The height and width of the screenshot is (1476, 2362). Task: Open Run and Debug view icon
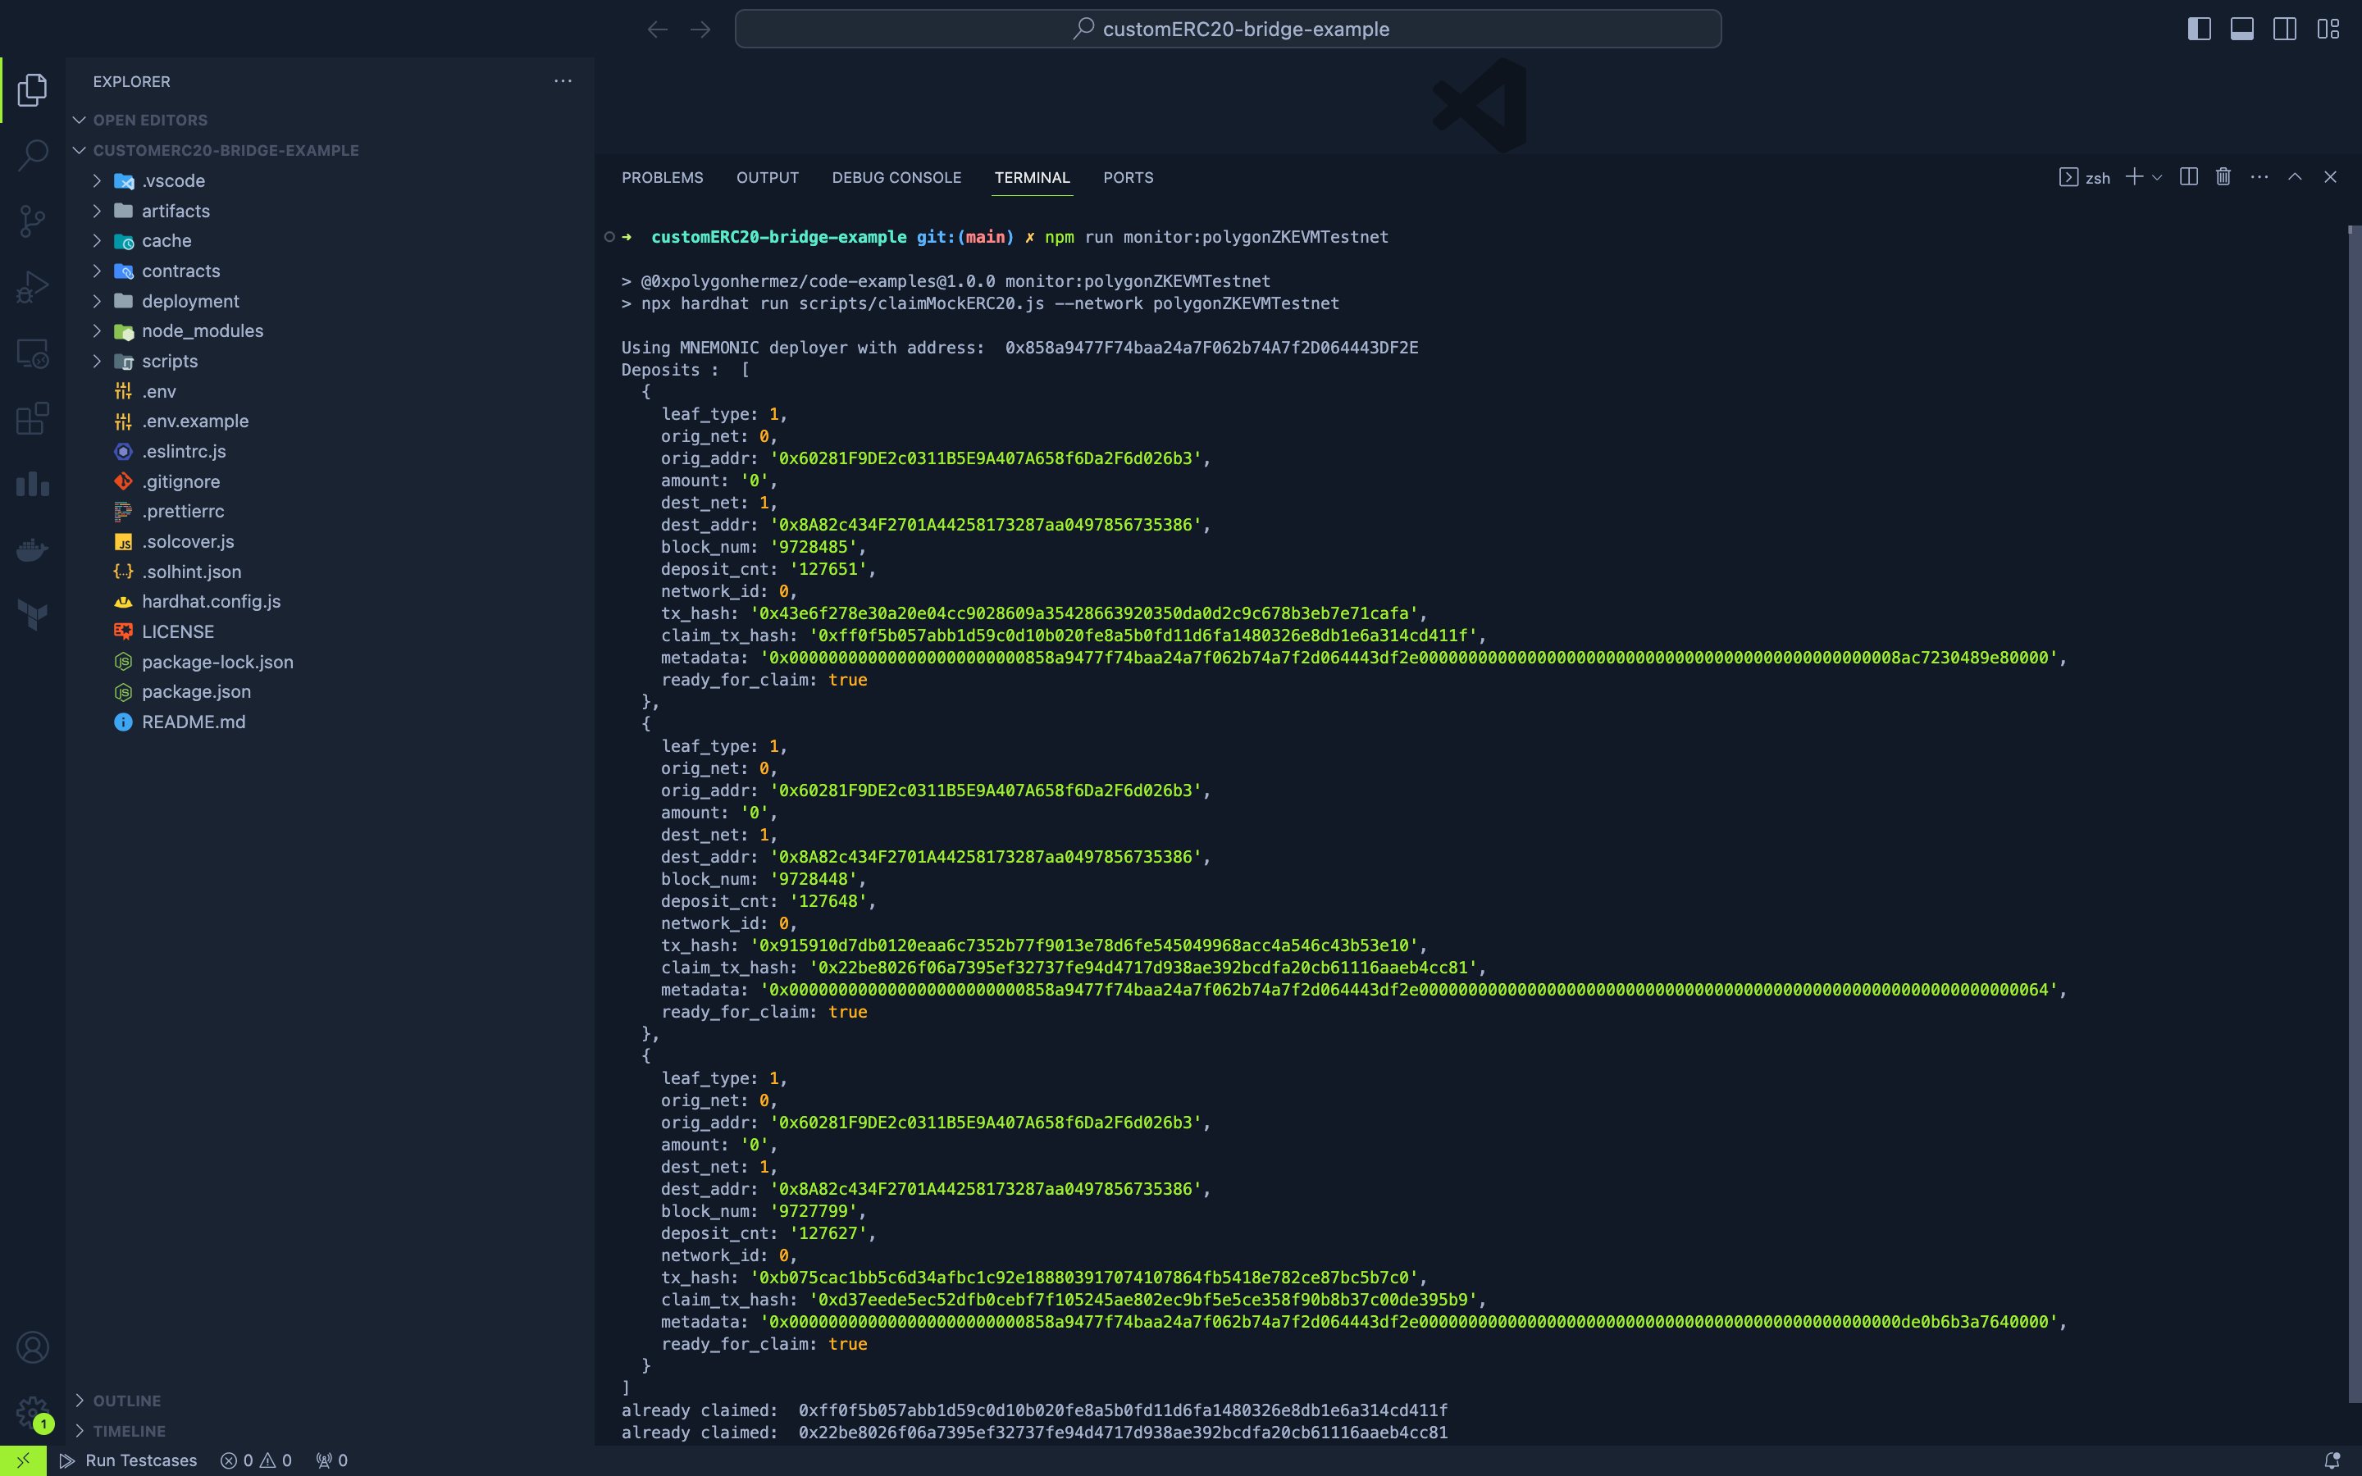tap(32, 287)
